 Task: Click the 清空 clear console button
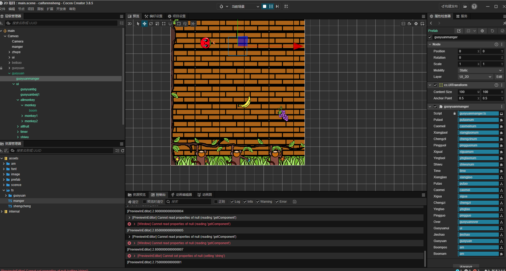pyautogui.click(x=133, y=202)
